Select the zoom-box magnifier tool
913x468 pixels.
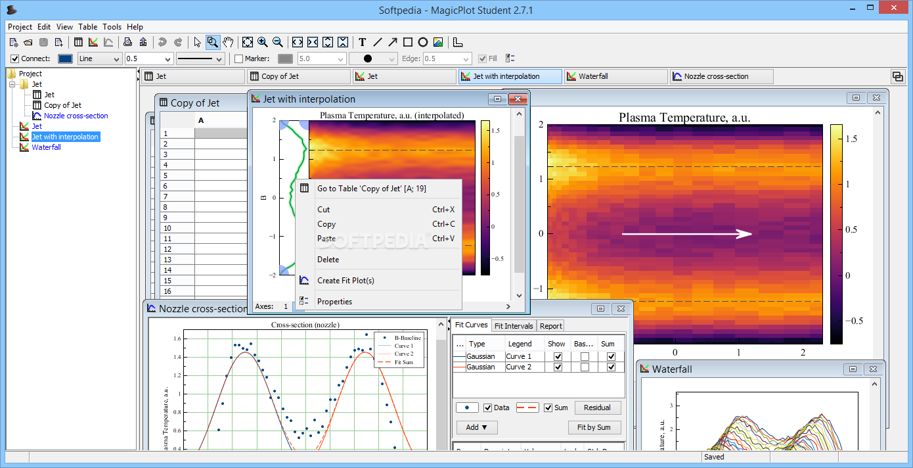pos(213,42)
